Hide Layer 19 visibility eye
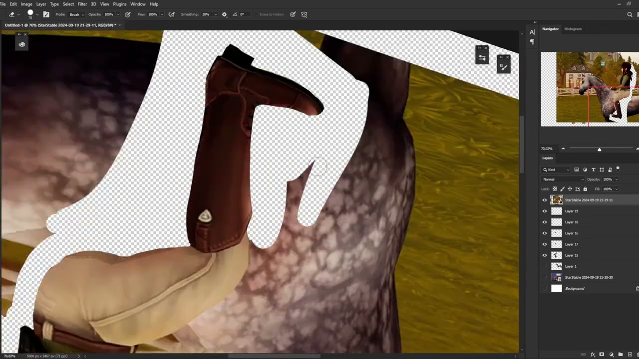The width and height of the screenshot is (639, 359). coord(545,211)
